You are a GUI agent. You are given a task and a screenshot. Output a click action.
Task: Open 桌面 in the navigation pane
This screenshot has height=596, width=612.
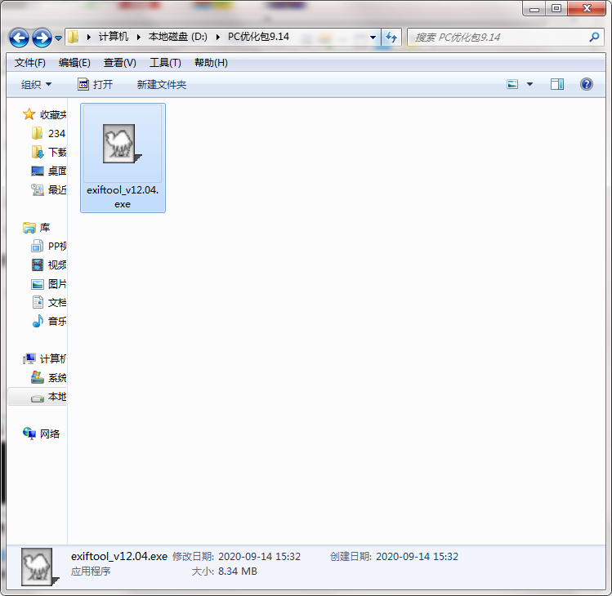pyautogui.click(x=48, y=171)
